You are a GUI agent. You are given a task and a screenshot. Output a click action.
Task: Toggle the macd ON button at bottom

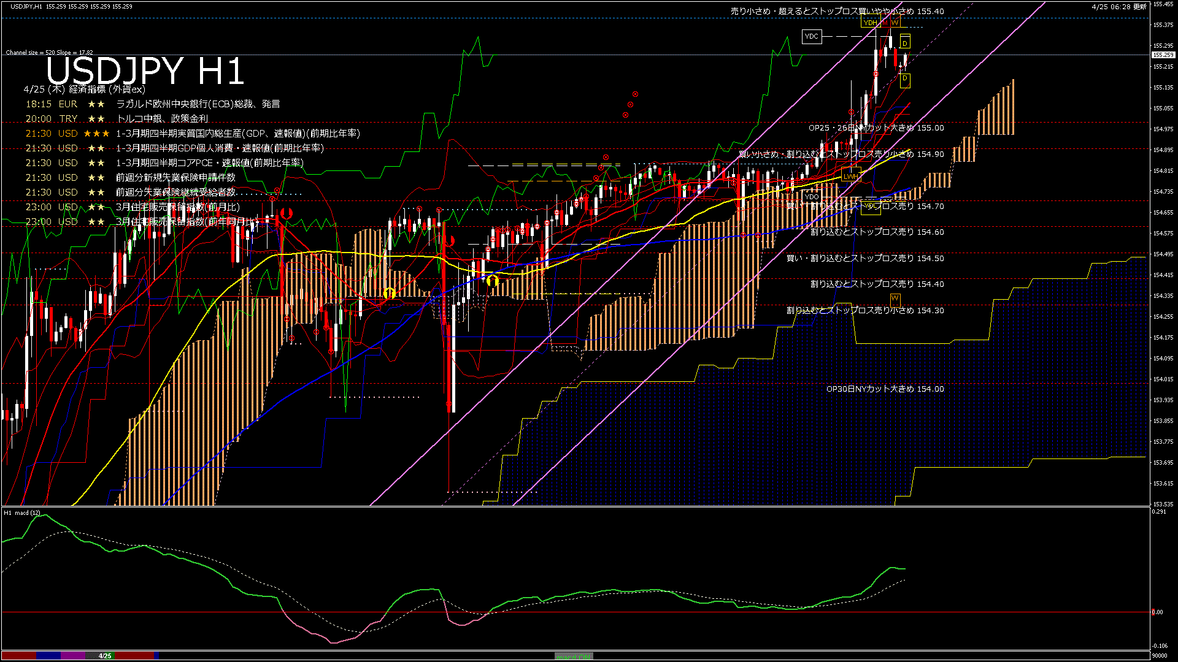(x=574, y=656)
